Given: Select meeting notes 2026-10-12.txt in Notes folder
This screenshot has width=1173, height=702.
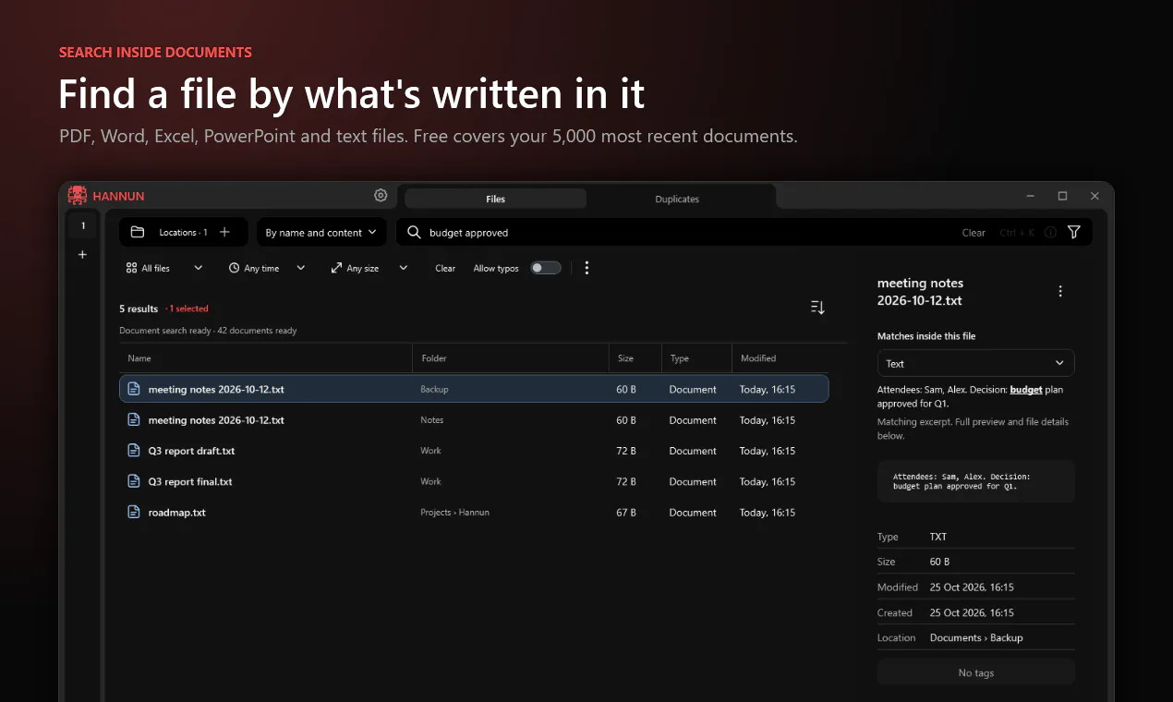Looking at the screenshot, I should pyautogui.click(x=474, y=420).
